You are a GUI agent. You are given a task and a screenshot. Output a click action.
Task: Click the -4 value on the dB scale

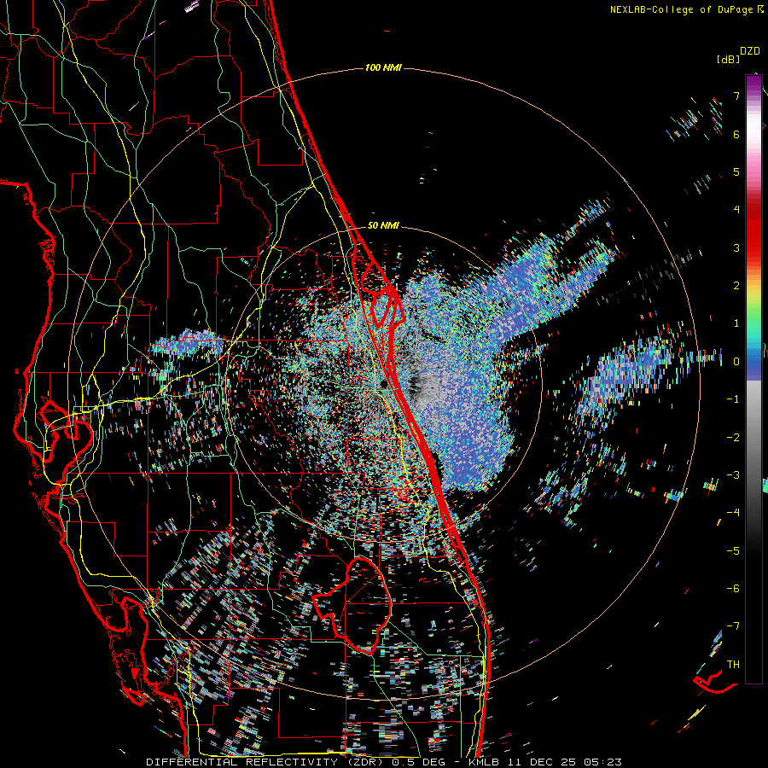(x=733, y=513)
